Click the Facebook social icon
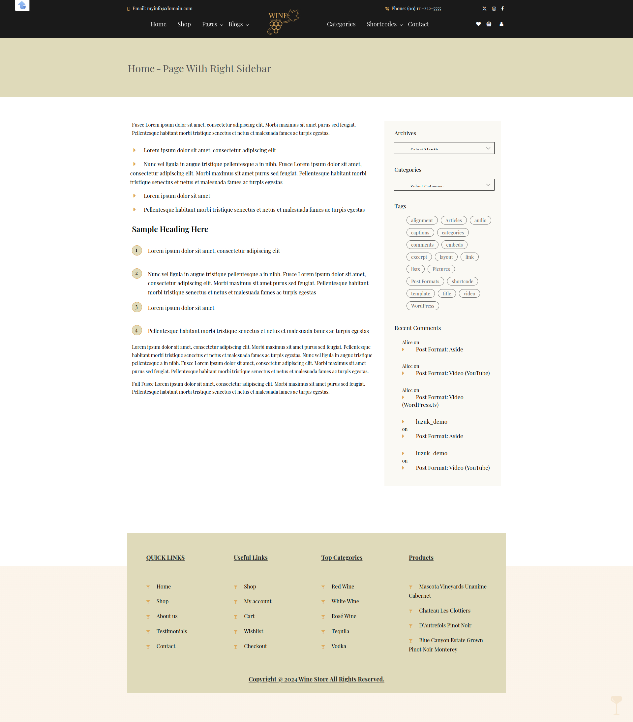633x722 pixels. pyautogui.click(x=503, y=9)
